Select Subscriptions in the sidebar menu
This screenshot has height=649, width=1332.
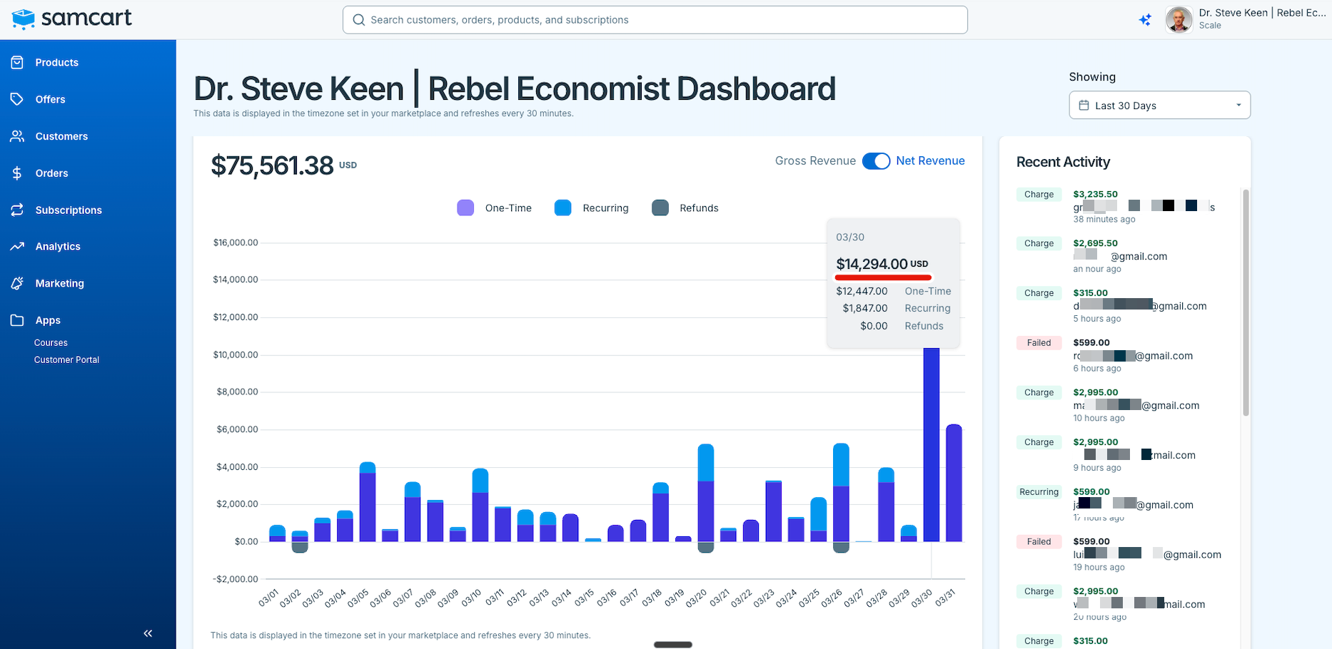tap(69, 210)
